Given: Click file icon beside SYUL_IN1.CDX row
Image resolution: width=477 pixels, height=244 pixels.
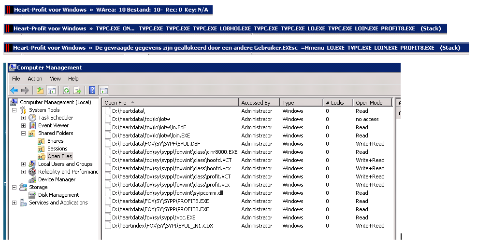Looking at the screenshot, I should [108, 226].
